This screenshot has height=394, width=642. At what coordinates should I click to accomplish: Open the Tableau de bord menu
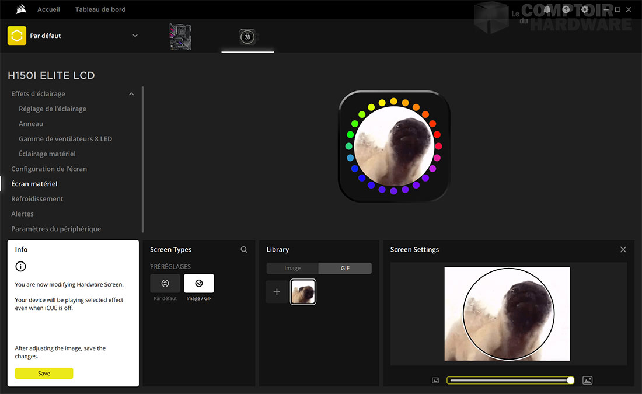[100, 9]
